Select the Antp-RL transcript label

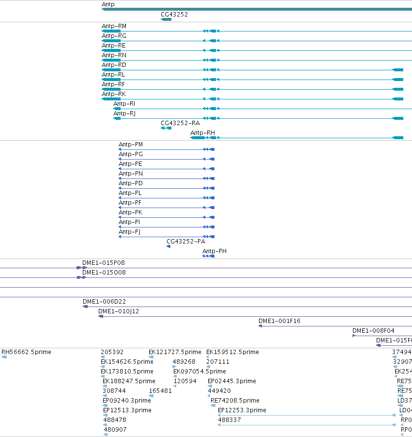pos(113,75)
